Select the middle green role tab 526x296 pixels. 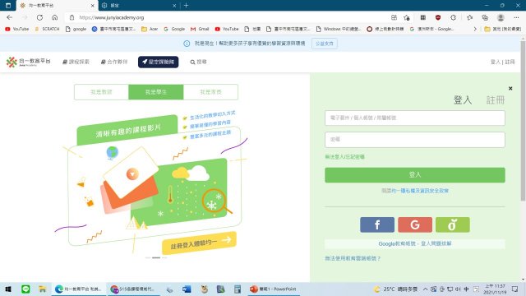click(x=156, y=92)
